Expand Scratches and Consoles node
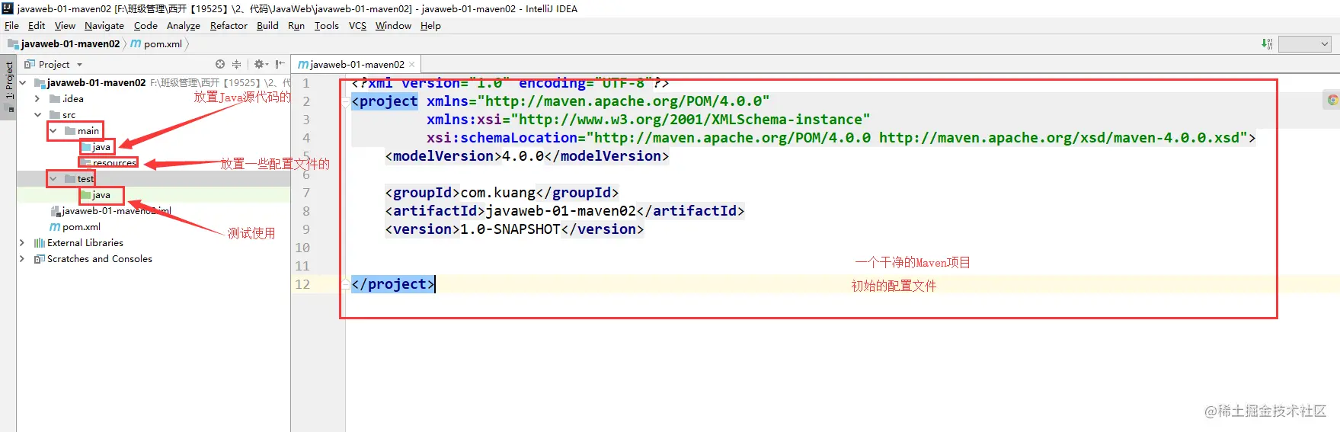 coord(22,259)
